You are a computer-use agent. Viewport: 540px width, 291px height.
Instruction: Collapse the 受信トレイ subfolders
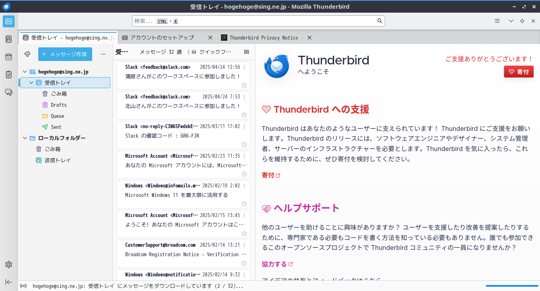[x=31, y=83]
